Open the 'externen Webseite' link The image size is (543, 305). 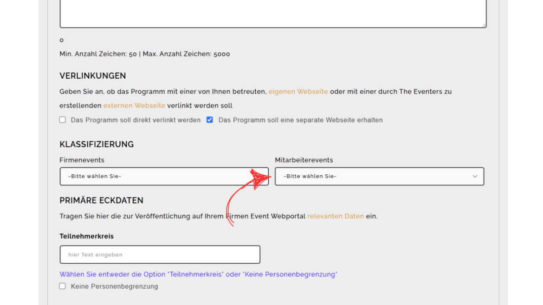coord(135,106)
